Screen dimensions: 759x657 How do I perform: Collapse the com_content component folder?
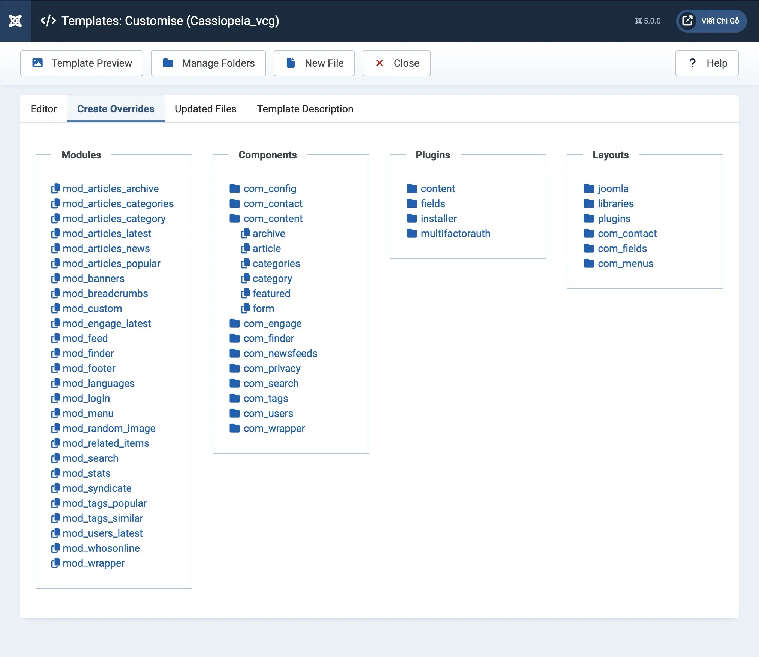[273, 218]
